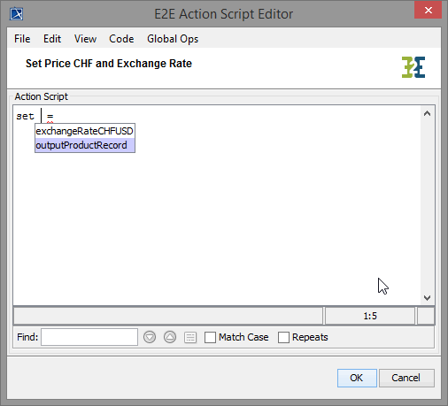Click the equals sign with error underline
The width and height of the screenshot is (448, 406).
click(x=50, y=117)
